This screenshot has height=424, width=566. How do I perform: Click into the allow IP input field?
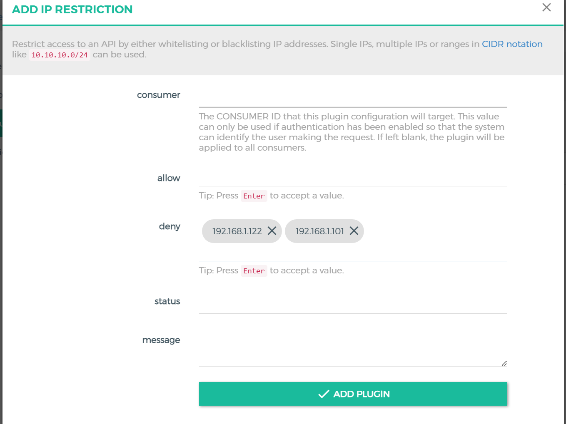coord(353,178)
